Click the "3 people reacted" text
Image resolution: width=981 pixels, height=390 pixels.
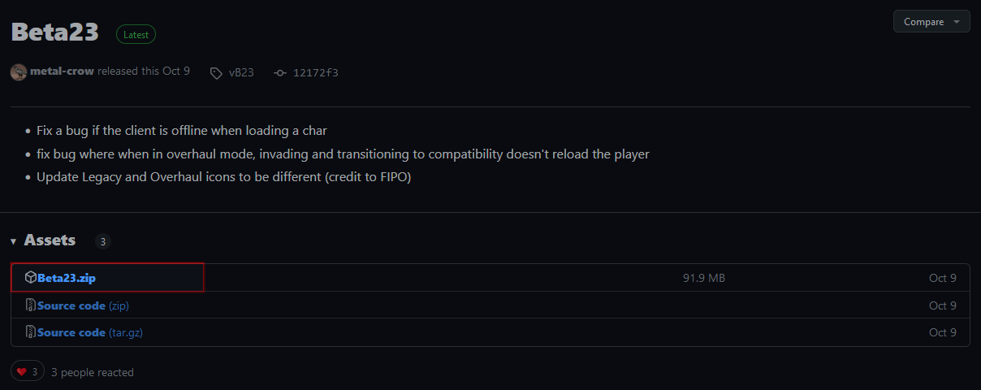(93, 372)
